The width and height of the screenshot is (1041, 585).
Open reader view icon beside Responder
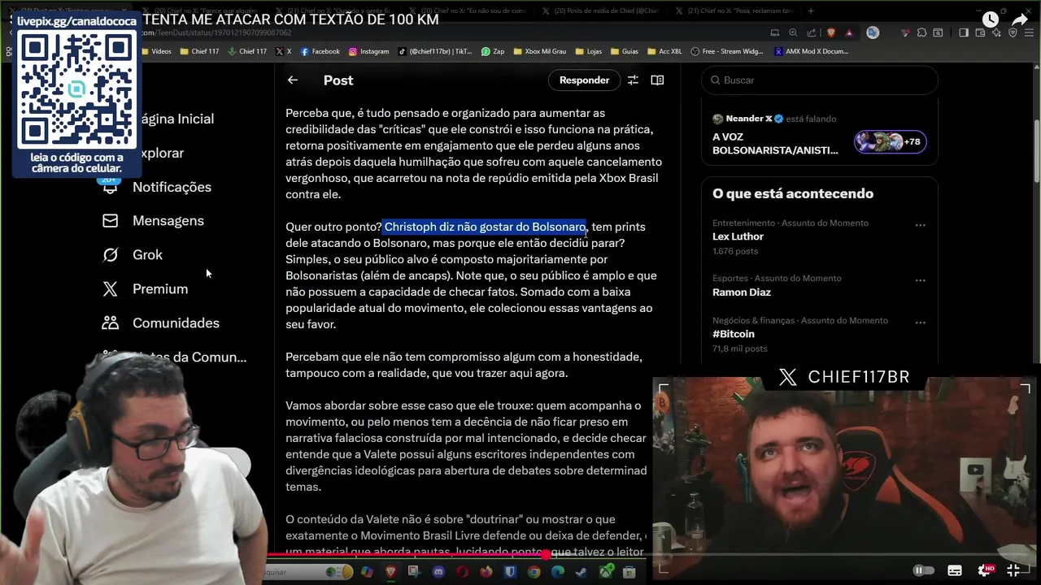coord(657,80)
